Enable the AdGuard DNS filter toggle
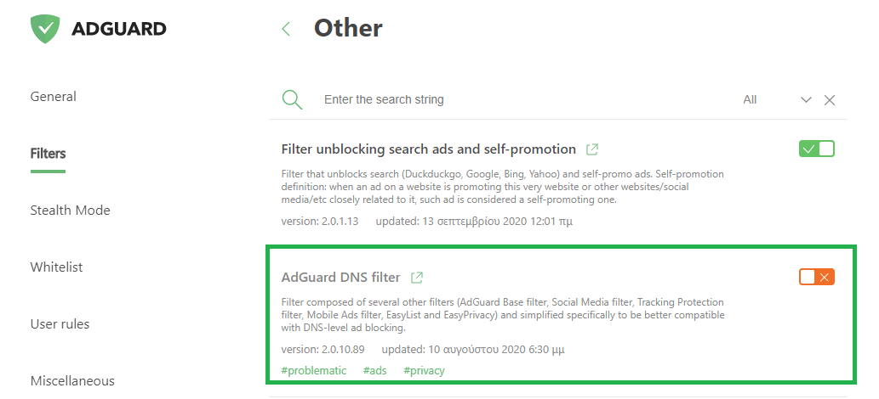This screenshot has height=399, width=879. pos(817,277)
